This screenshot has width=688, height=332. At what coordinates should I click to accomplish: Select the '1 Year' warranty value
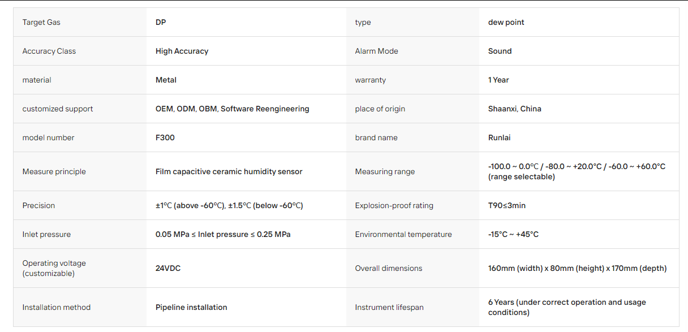click(x=498, y=80)
